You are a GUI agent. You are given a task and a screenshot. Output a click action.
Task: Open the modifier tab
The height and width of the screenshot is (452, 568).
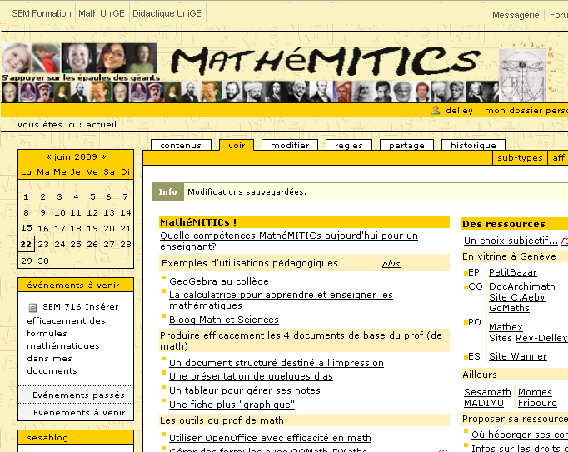coord(290,145)
